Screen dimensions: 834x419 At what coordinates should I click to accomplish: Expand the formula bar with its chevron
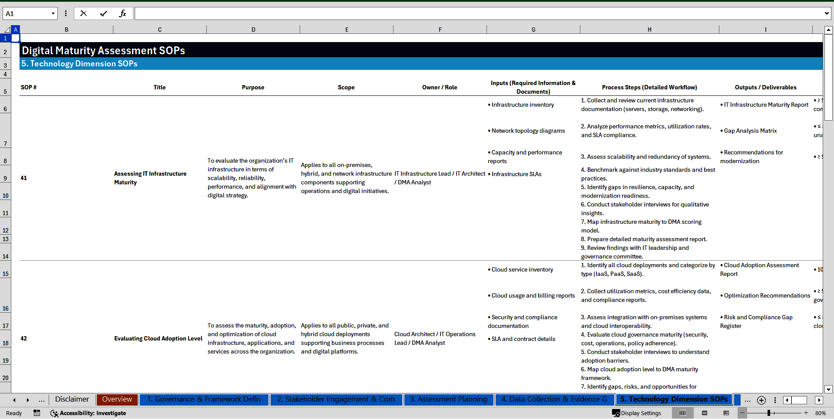point(826,13)
